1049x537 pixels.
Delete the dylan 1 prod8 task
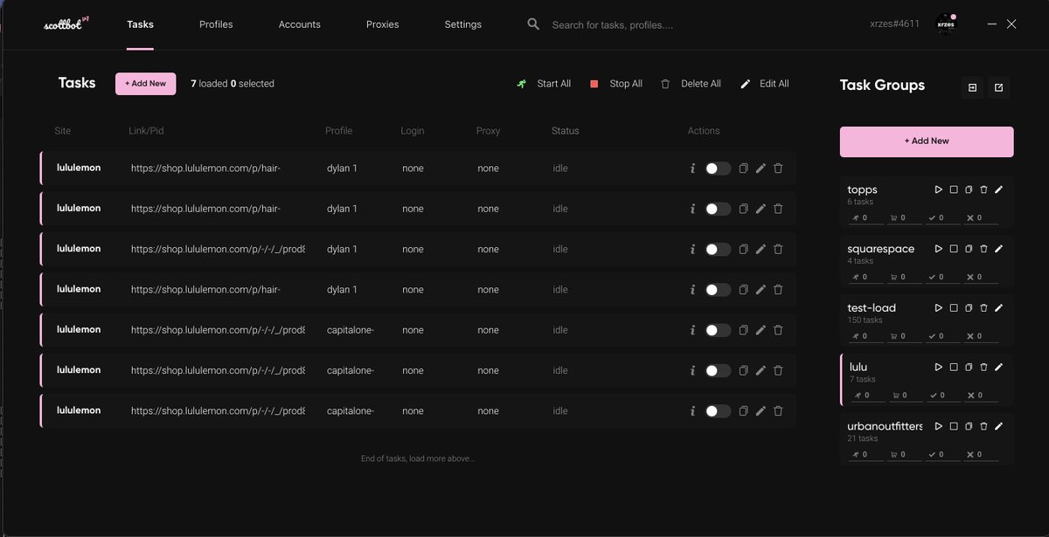point(778,250)
